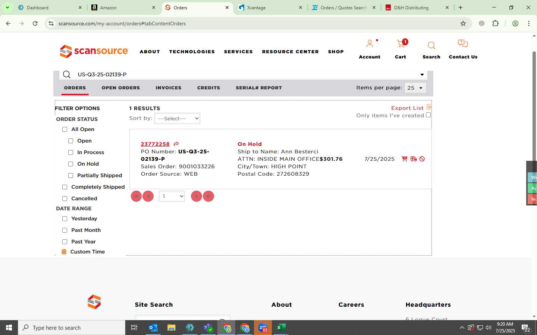Open Chrome three-dot menu
This screenshot has width=537, height=335.
529,23
